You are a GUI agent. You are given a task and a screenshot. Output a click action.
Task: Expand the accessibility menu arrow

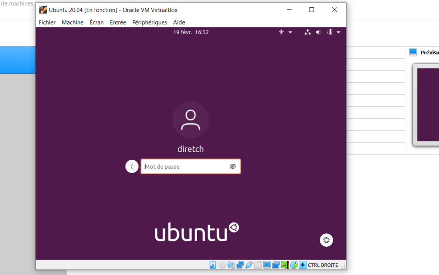click(290, 32)
